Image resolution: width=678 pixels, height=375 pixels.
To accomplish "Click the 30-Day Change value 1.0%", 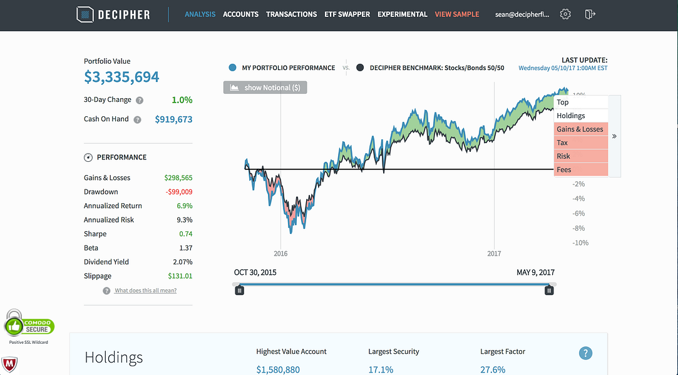I will tap(182, 100).
